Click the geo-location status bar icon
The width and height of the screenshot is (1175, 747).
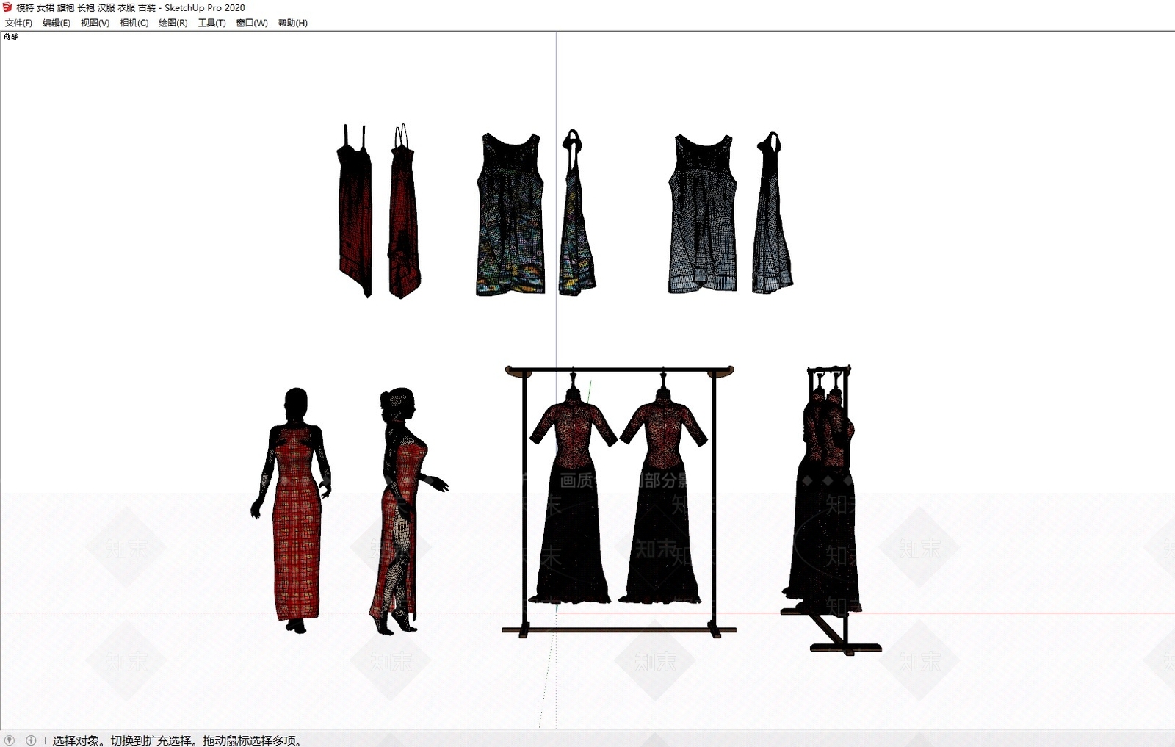10,740
